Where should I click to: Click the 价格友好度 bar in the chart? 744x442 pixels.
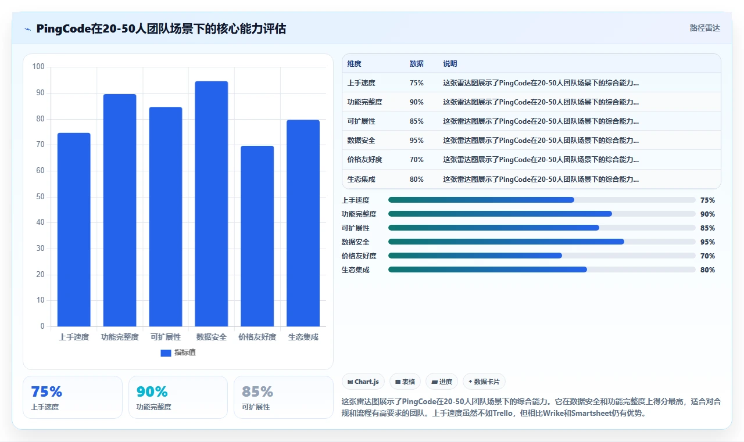point(257,236)
